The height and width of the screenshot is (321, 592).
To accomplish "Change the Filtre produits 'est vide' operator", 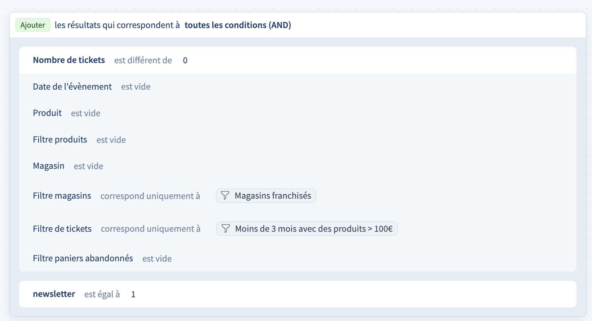I will click(x=111, y=140).
